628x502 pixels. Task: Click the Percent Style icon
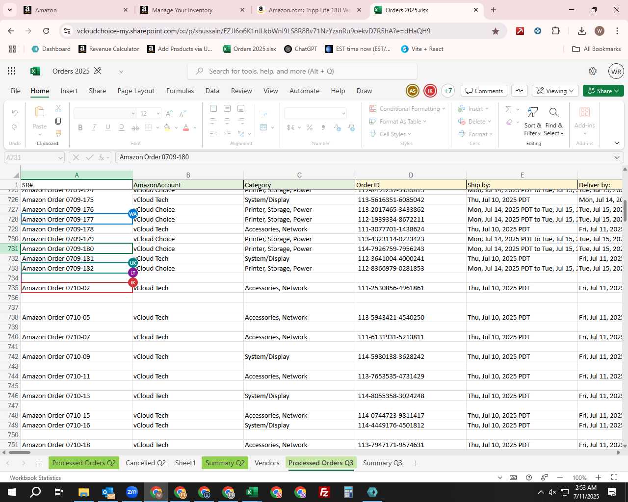310,127
